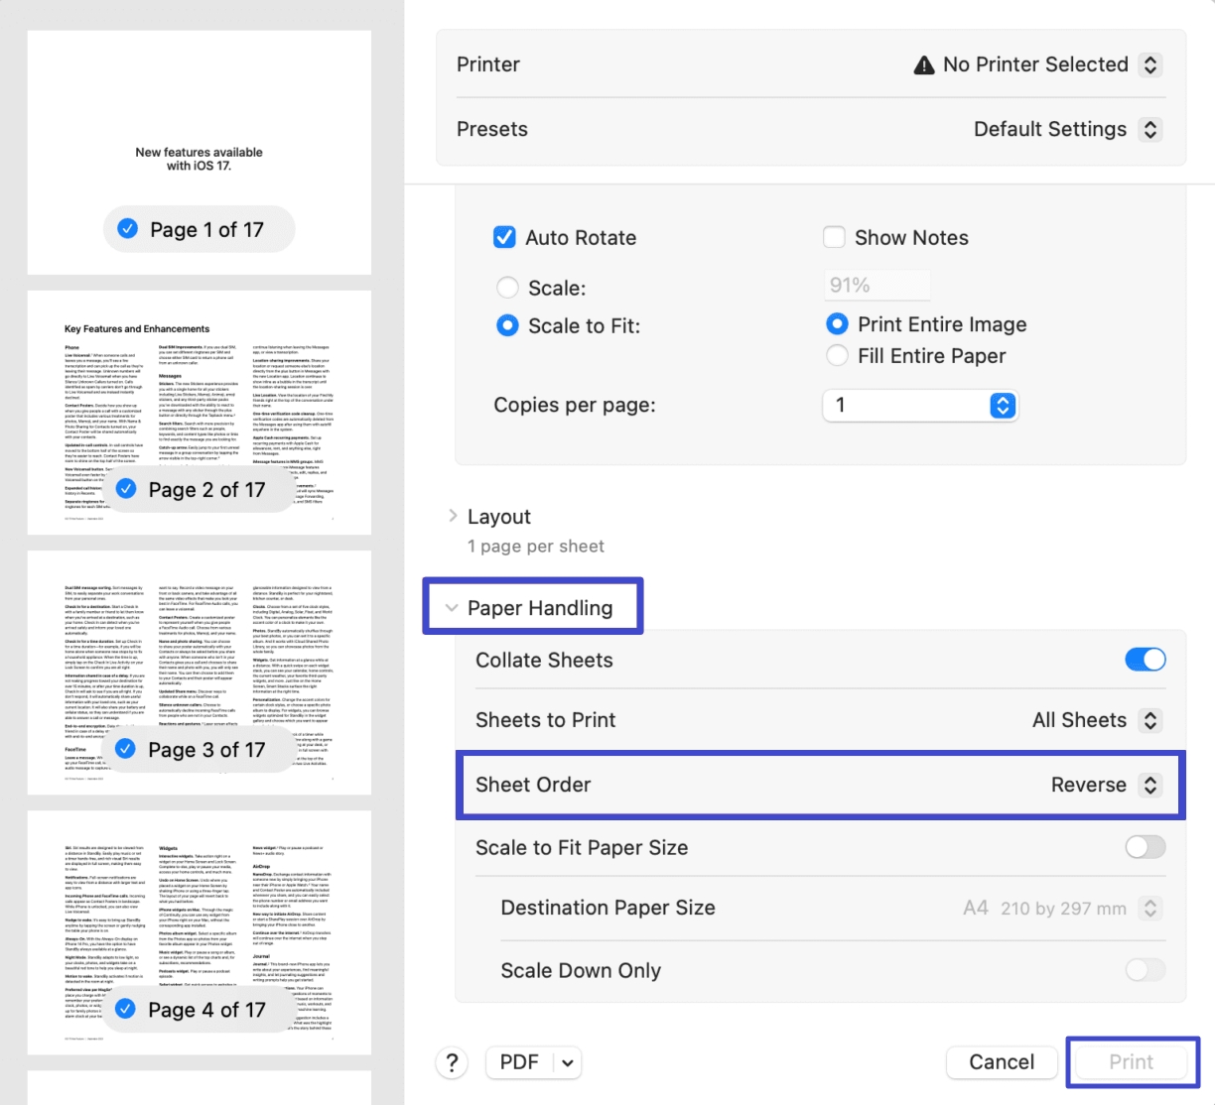Viewport: 1215px width, 1105px height.
Task: Click the question mark help button
Action: pos(452,1062)
